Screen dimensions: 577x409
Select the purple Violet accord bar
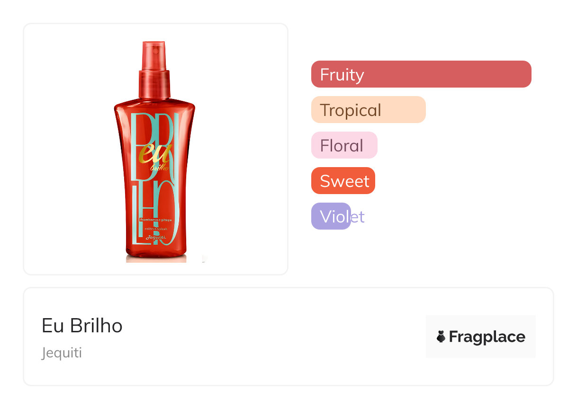331,216
